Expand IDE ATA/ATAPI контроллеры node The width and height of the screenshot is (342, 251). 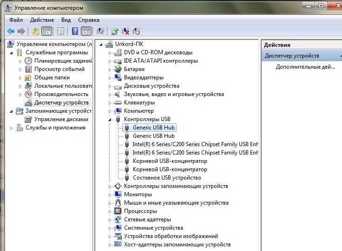pos(110,61)
